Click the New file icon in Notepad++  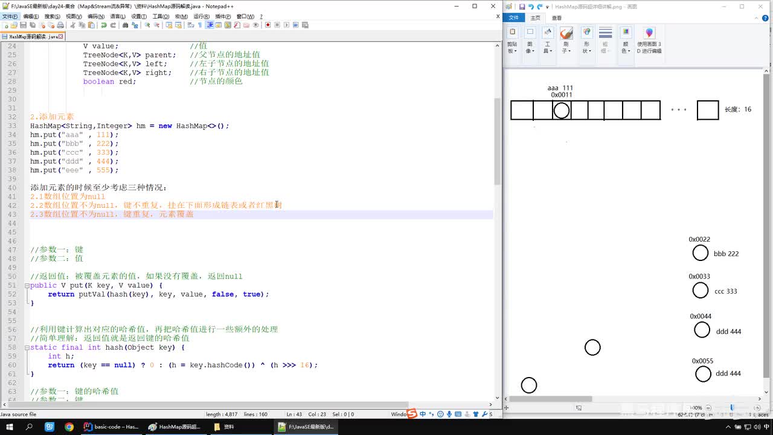click(5, 25)
